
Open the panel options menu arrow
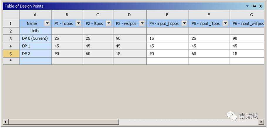(247, 6)
